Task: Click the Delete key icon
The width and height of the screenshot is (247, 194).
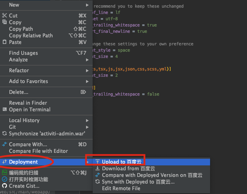Action: pos(83,92)
